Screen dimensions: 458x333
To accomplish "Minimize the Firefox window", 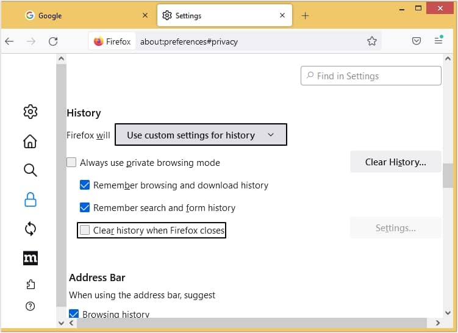I will tap(402, 9).
